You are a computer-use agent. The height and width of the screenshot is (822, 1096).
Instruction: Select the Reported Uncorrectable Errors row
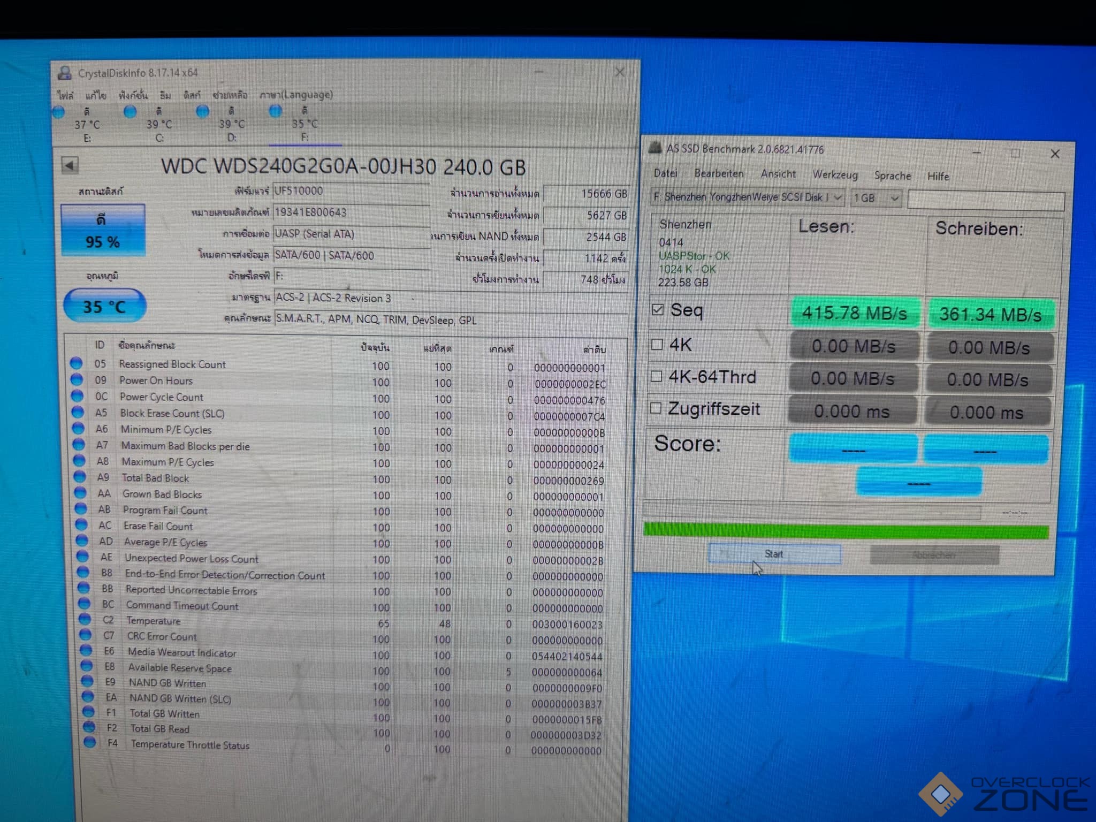click(341, 590)
